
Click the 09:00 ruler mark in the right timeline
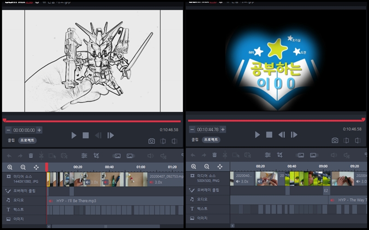(x=323, y=166)
